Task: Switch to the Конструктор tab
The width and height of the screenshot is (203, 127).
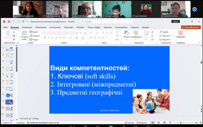Action: [x=55, y=27]
